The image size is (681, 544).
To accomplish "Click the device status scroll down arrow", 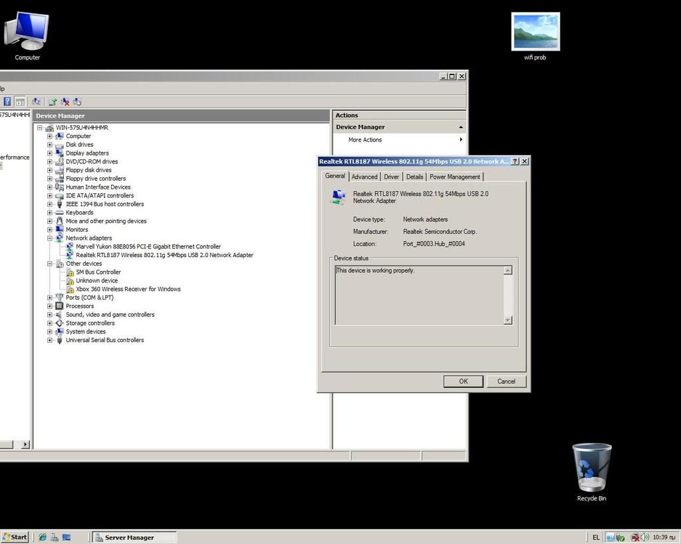I will click(508, 320).
